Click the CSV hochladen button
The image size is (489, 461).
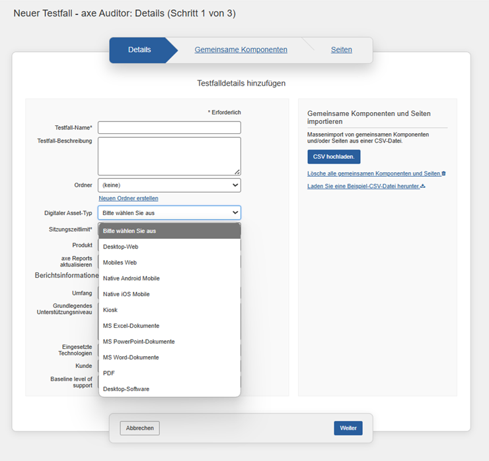[334, 156]
